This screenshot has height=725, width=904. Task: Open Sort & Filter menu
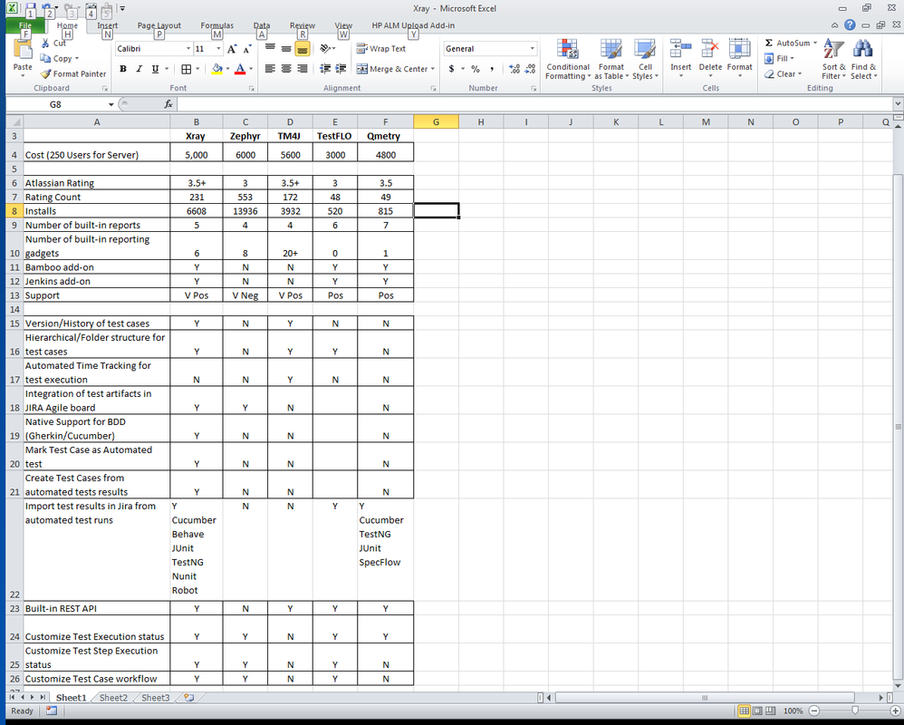(833, 60)
